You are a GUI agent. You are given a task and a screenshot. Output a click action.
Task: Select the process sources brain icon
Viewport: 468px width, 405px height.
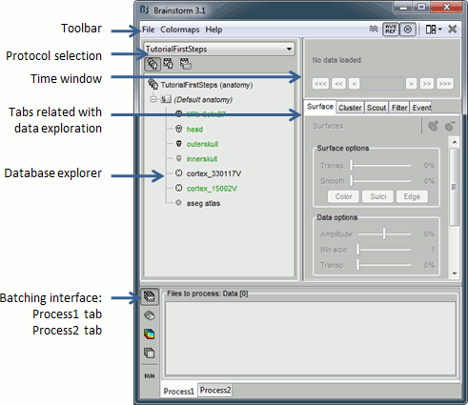coord(150,315)
